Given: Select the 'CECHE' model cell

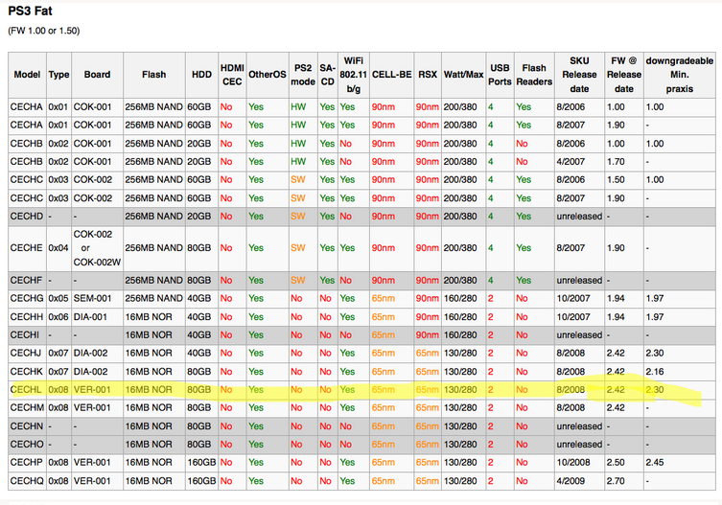Looking at the screenshot, I should [27, 248].
